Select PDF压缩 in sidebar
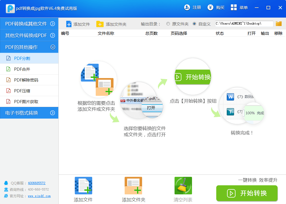Screen dimensions: 286x204 tap(29, 91)
